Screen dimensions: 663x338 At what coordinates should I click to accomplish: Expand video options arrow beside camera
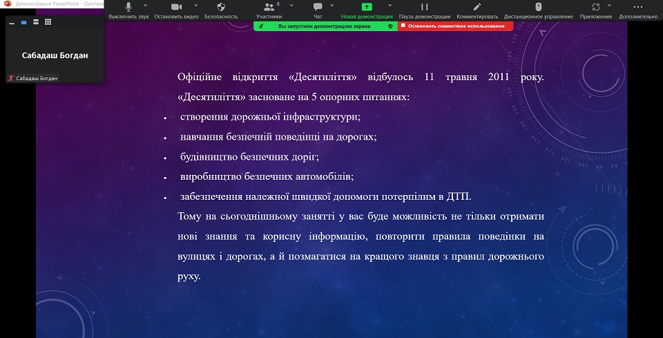(x=195, y=4)
